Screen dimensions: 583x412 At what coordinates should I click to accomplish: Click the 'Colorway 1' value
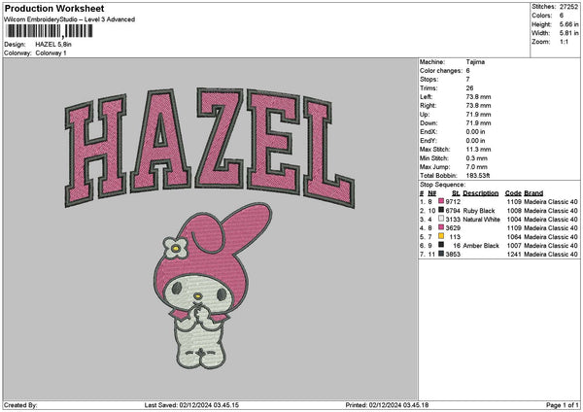click(51, 53)
